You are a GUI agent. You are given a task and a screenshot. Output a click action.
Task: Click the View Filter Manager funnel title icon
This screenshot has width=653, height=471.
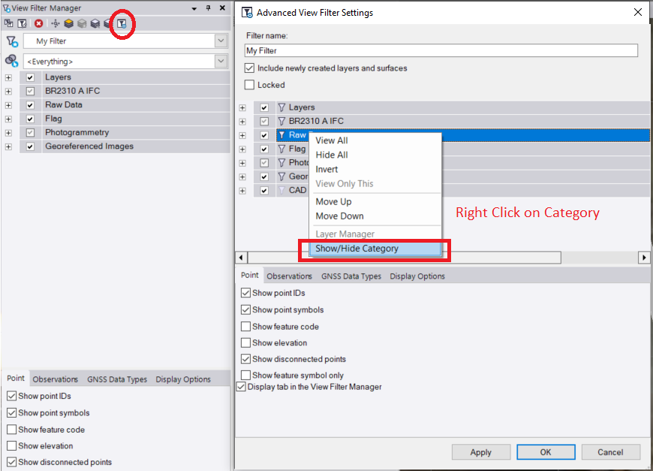(x=6, y=8)
